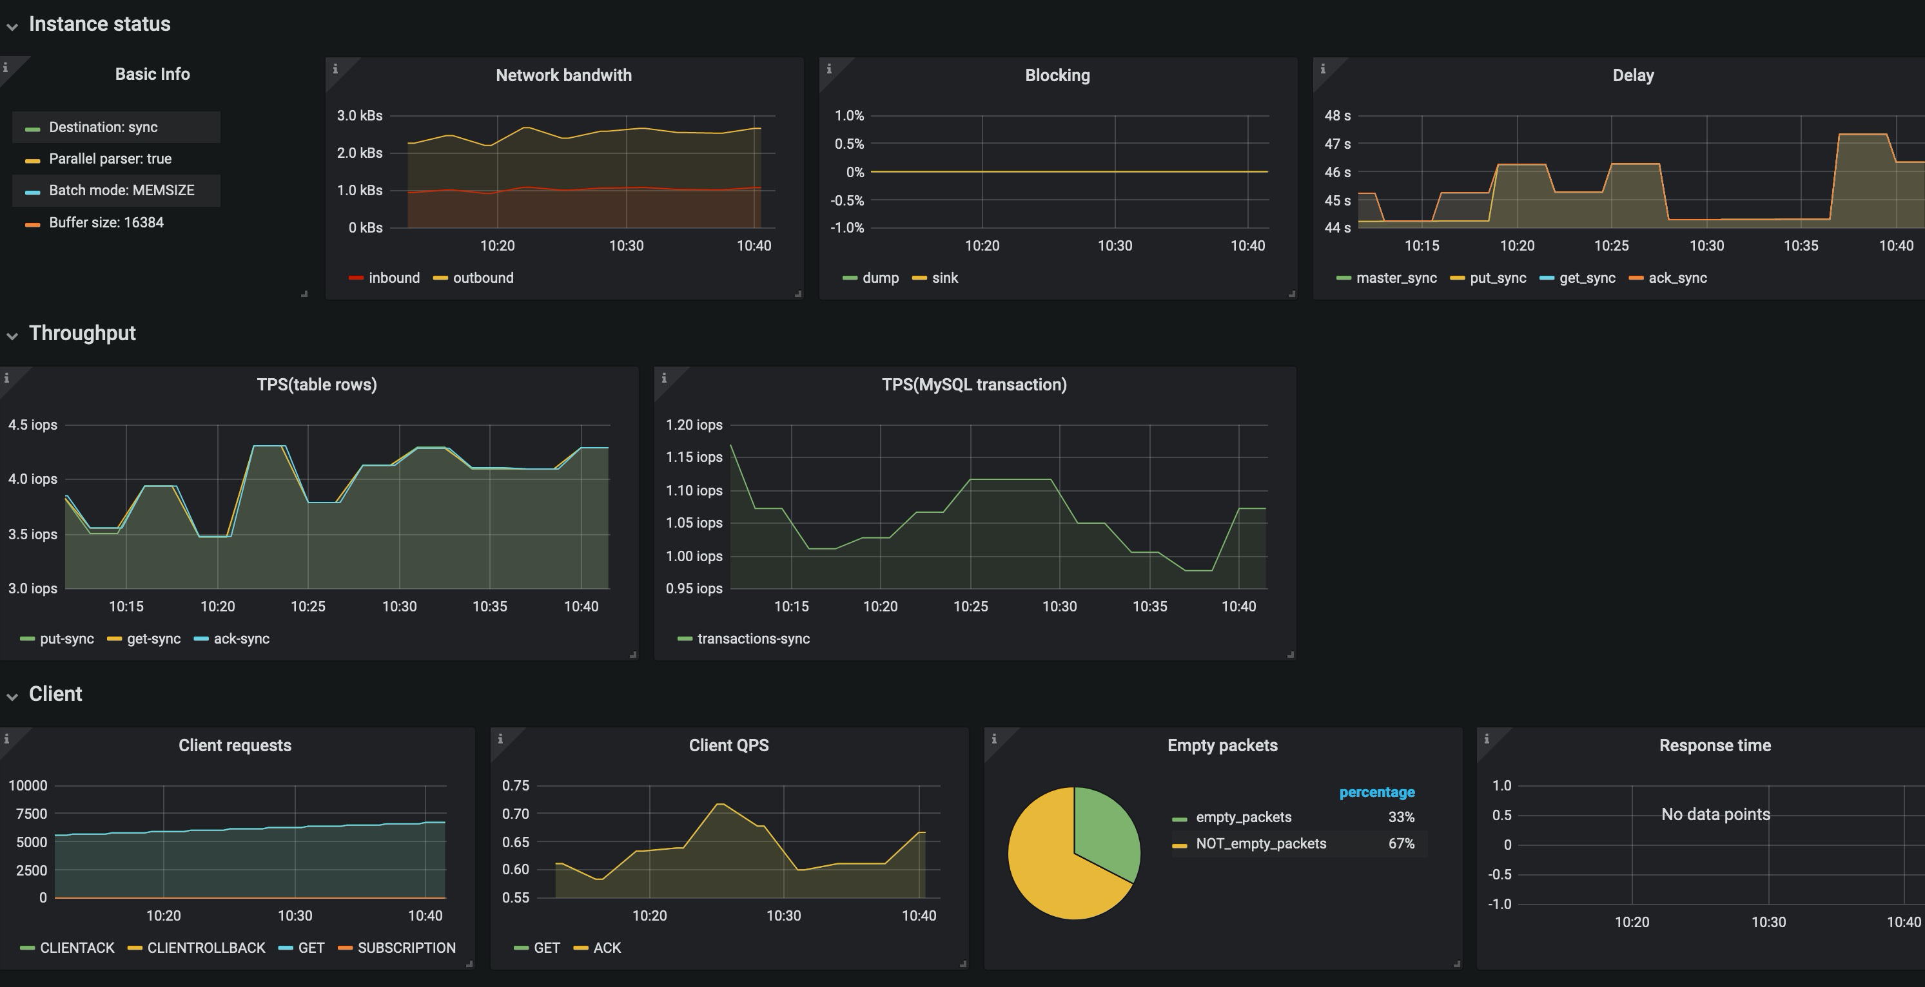Click info icon on Empty packets panel

click(x=994, y=738)
